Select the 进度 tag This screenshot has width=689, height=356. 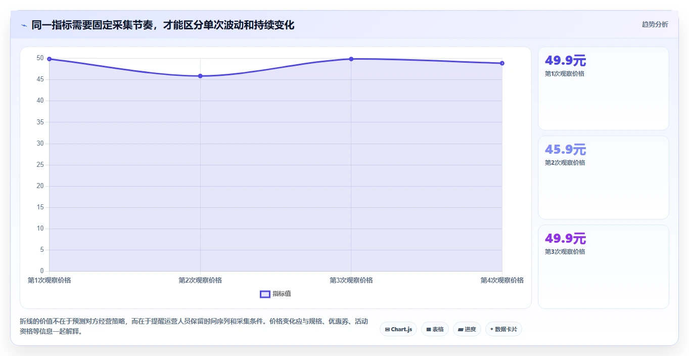click(467, 329)
